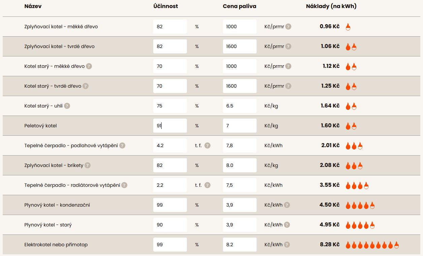The width and height of the screenshot is (423, 256).
Task: Click help icon beside Kotel starý - tvrdé dřevo
Action: click(86, 86)
